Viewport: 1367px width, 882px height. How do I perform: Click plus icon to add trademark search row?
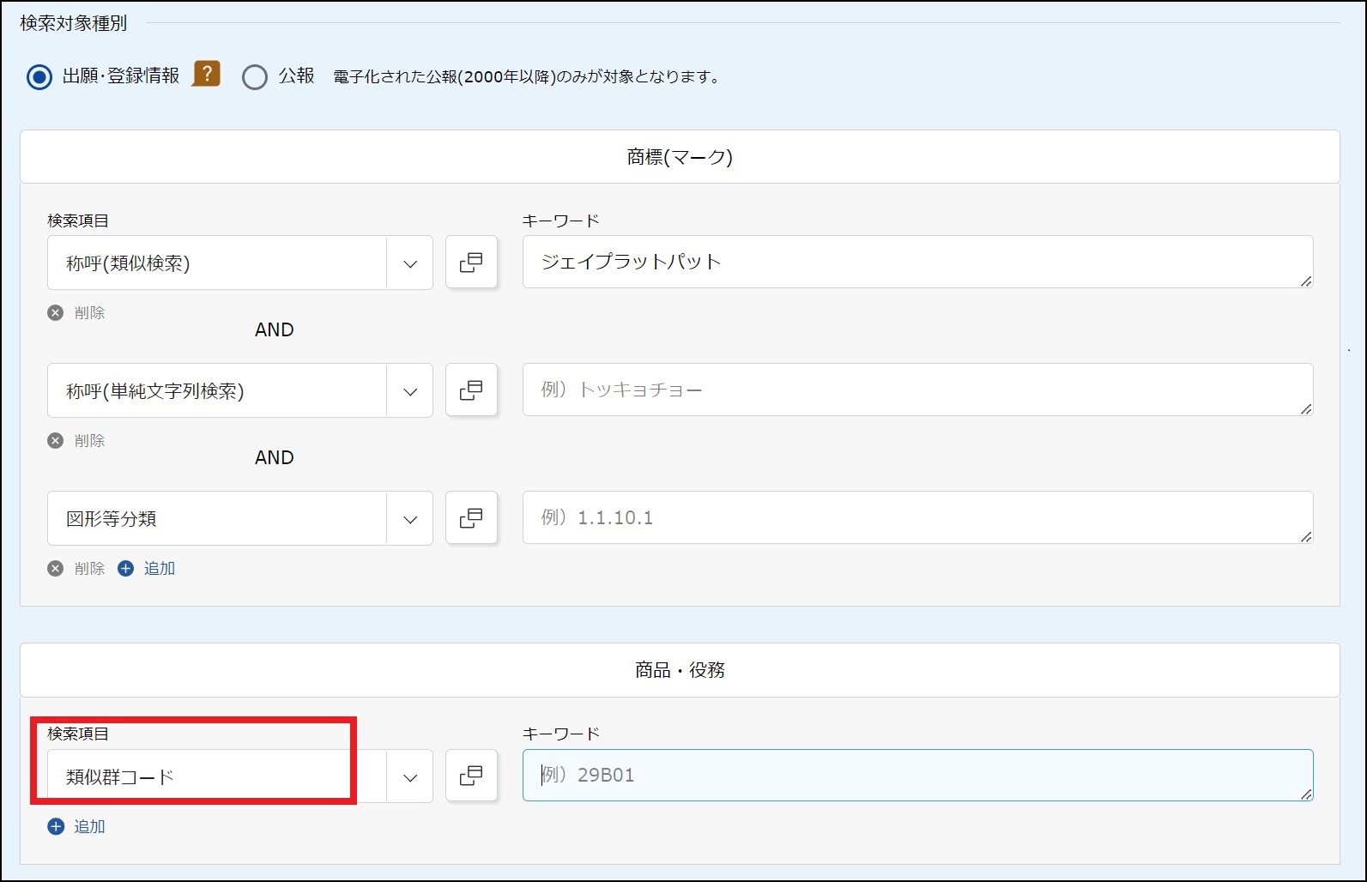[126, 569]
